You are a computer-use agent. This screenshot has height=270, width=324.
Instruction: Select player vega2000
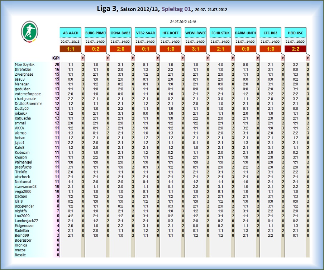tap(23, 191)
